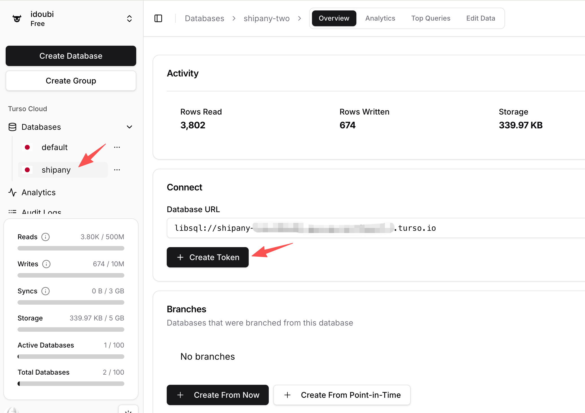Click the Turso bull logo icon
585x413 pixels.
tap(17, 19)
